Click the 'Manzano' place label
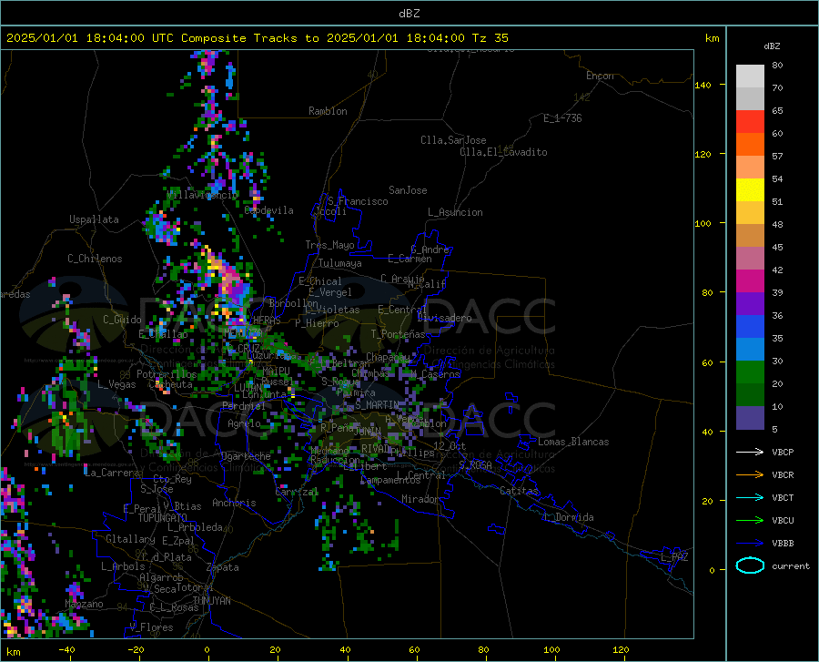The image size is (819, 662). click(x=84, y=604)
